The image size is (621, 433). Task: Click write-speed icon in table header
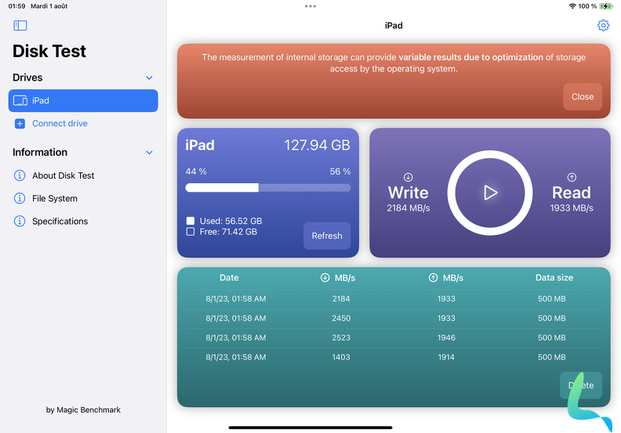325,278
